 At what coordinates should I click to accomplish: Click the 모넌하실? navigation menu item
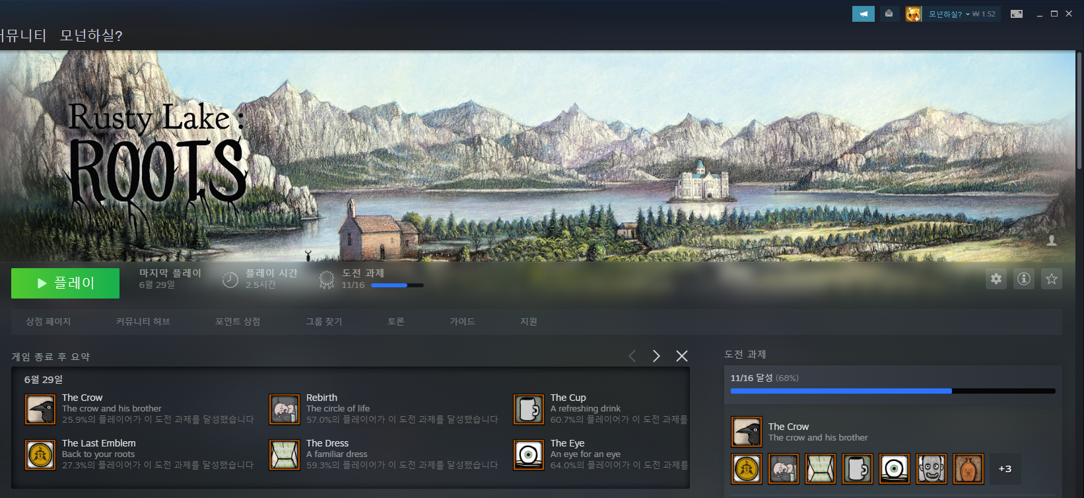tap(91, 36)
